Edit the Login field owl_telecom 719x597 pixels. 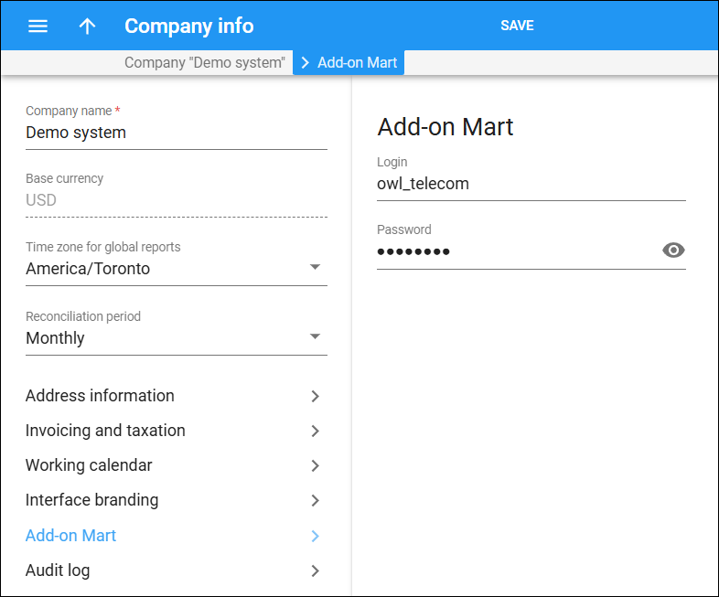(531, 184)
